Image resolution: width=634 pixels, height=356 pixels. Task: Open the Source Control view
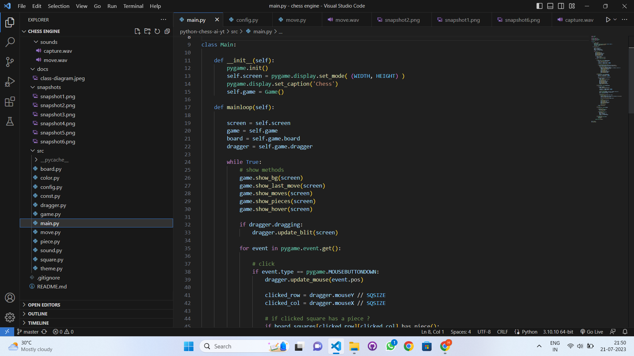[10, 62]
